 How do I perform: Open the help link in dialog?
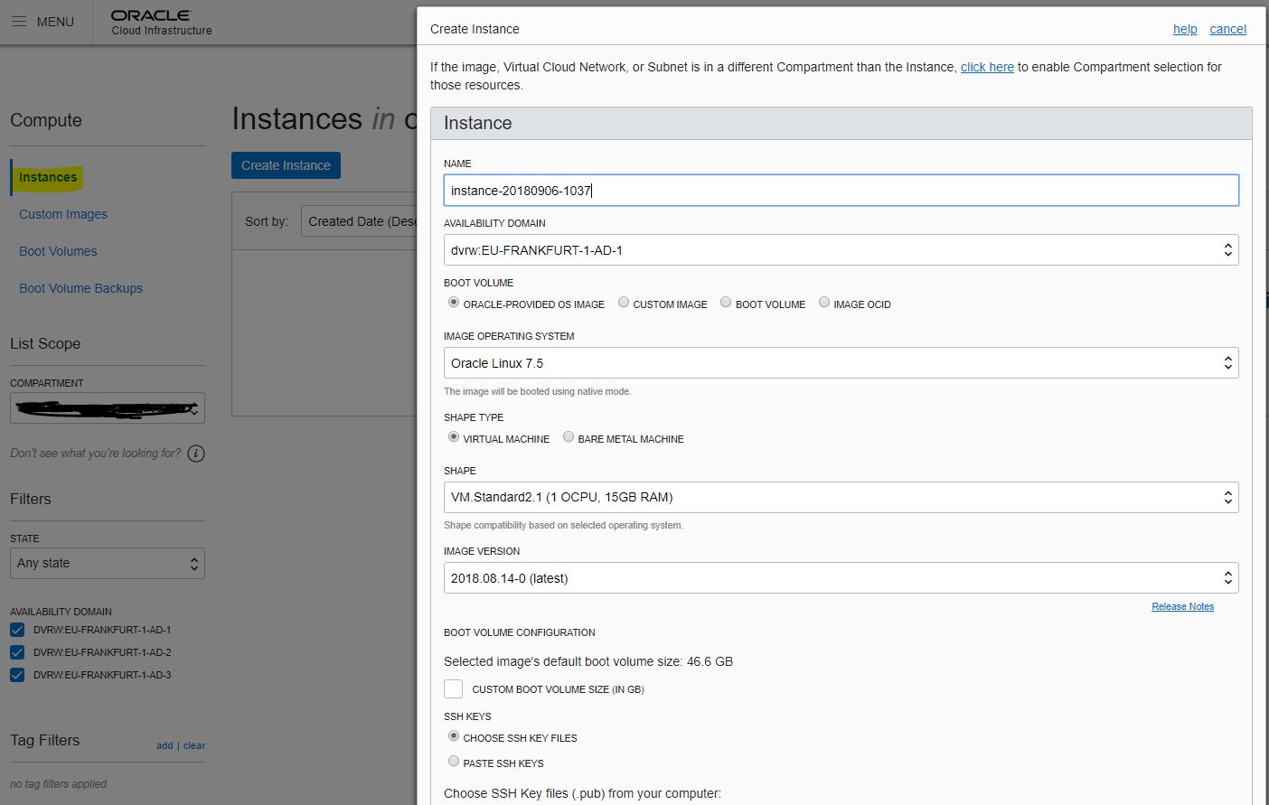point(1185,29)
